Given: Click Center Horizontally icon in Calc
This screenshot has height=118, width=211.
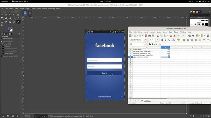Looking at the screenshot, I should click(x=188, y=40).
